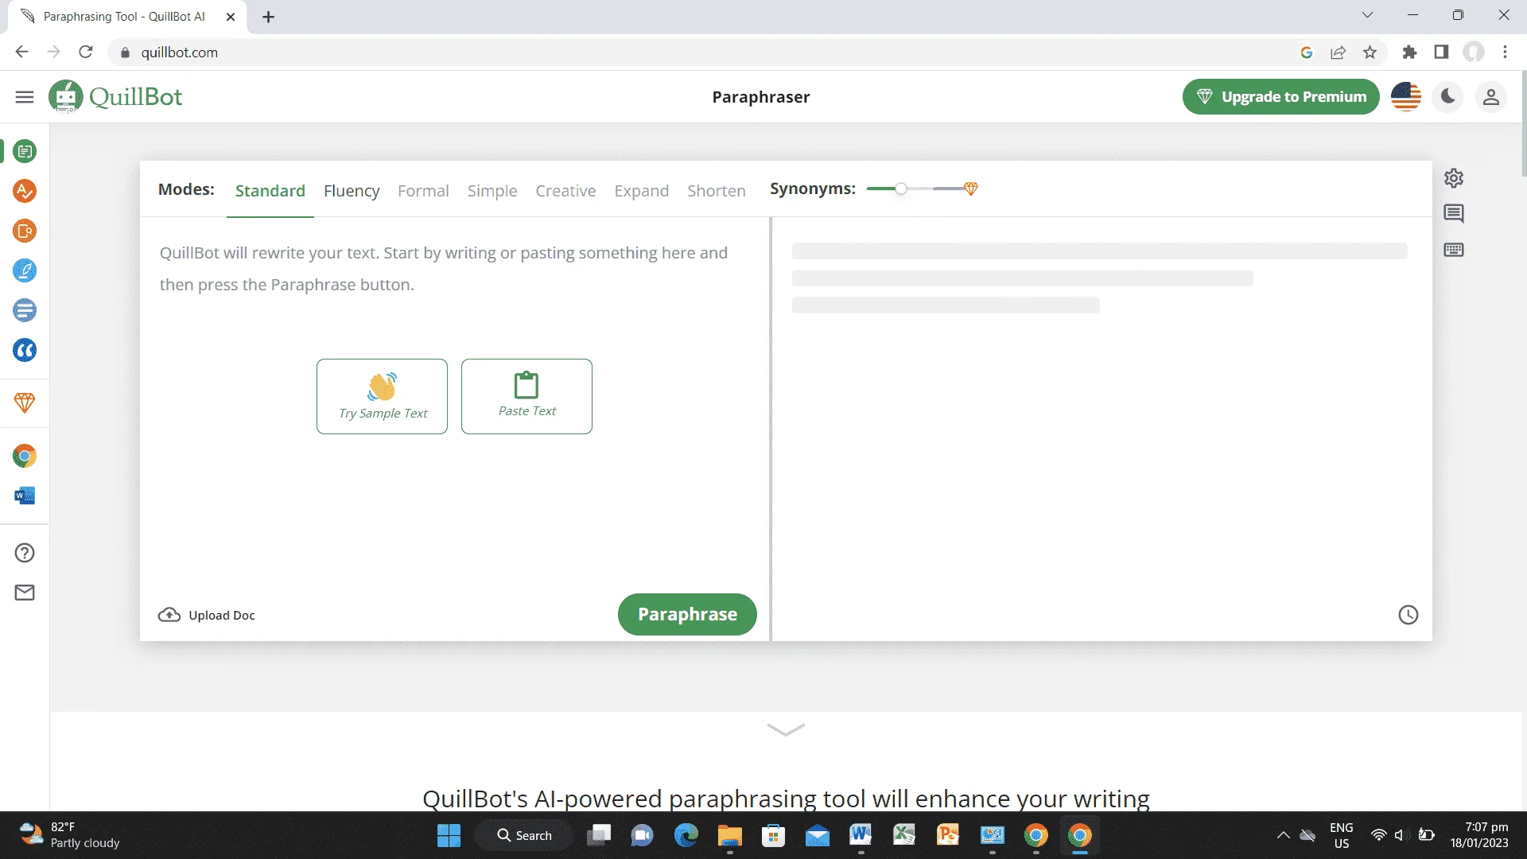The image size is (1527, 859).
Task: Bookmark this page with the star icon
Action: 1370,52
